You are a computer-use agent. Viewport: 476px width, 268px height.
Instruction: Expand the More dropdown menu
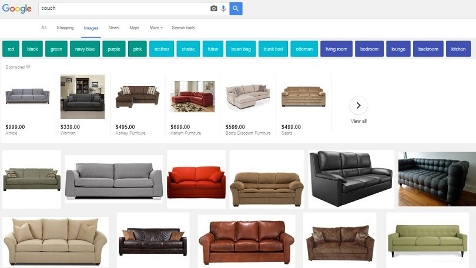(156, 28)
